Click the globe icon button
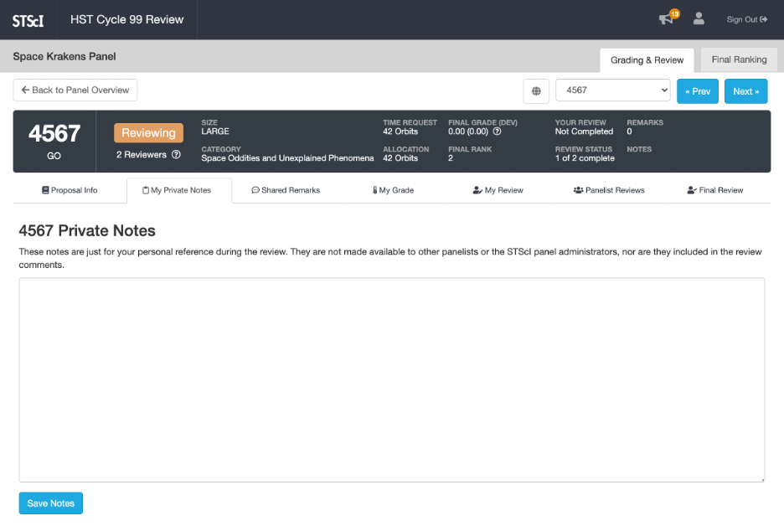 (x=536, y=90)
